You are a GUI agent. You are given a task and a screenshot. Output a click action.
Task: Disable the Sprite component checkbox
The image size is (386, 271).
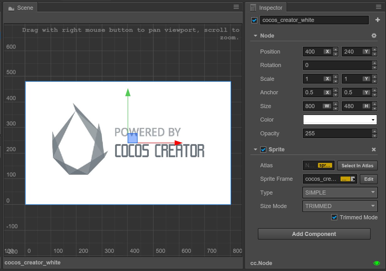(x=263, y=149)
